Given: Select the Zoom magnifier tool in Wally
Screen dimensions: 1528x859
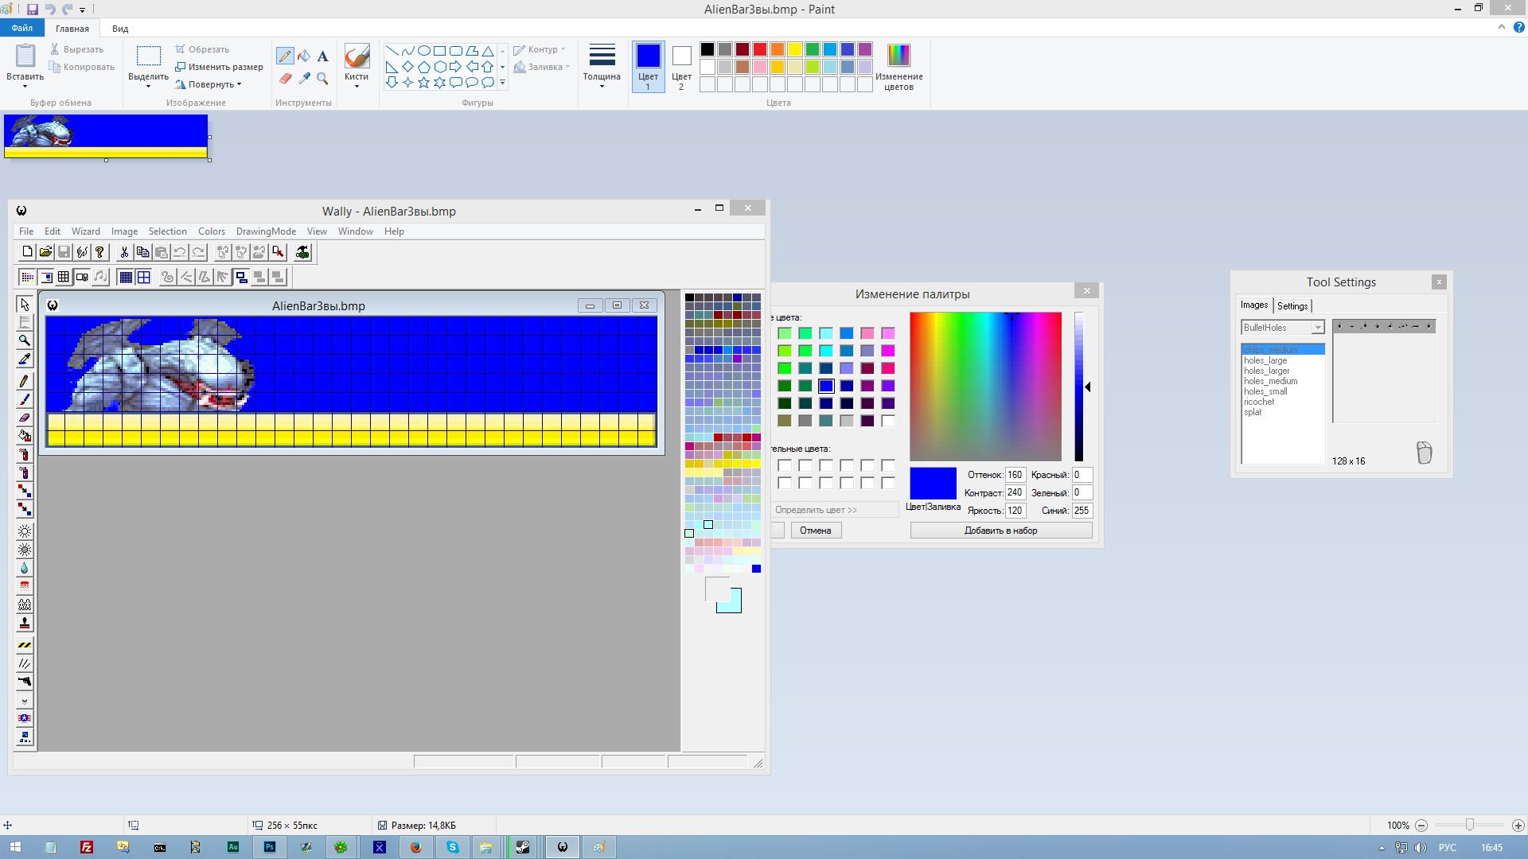Looking at the screenshot, I should pos(25,340).
